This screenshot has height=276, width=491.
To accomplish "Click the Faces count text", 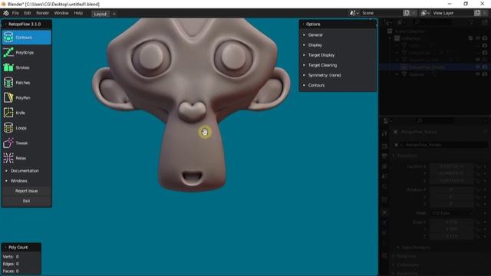I will pyautogui.click(x=11, y=271).
